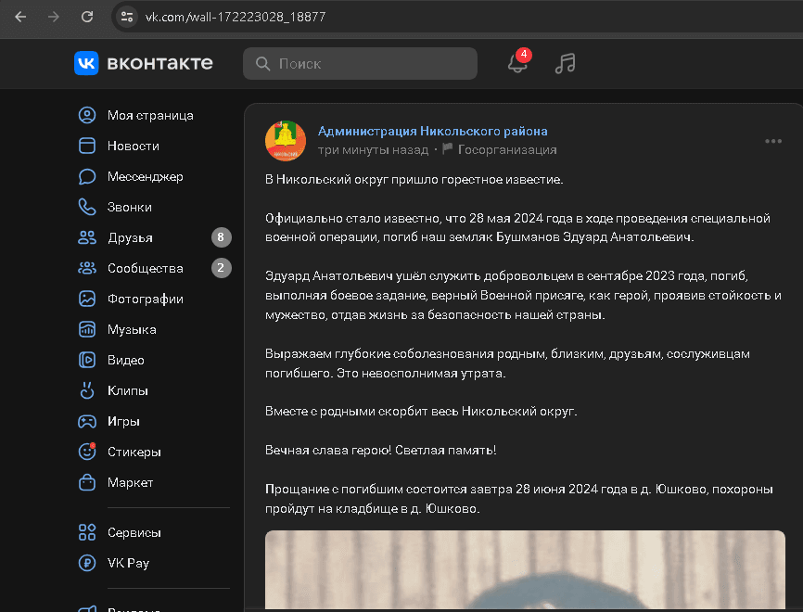Click the Сообщества group icon
Screen dimensions: 803x612
(87, 268)
